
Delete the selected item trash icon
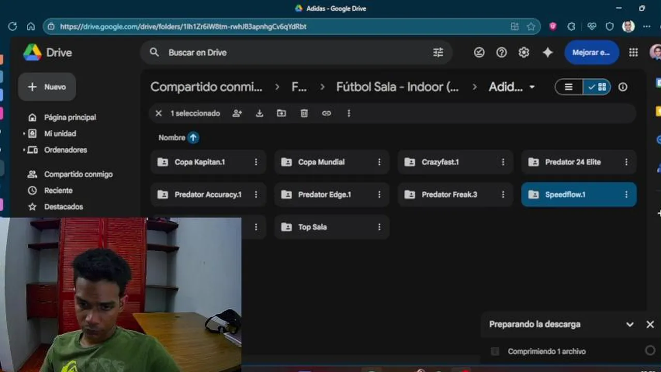coord(304,113)
